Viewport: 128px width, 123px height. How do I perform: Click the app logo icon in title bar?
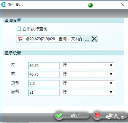pos(4,5)
